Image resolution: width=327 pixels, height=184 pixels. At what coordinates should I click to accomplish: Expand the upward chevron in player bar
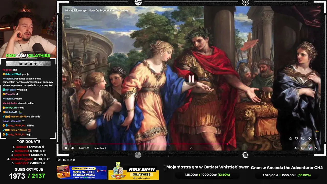click(191, 148)
